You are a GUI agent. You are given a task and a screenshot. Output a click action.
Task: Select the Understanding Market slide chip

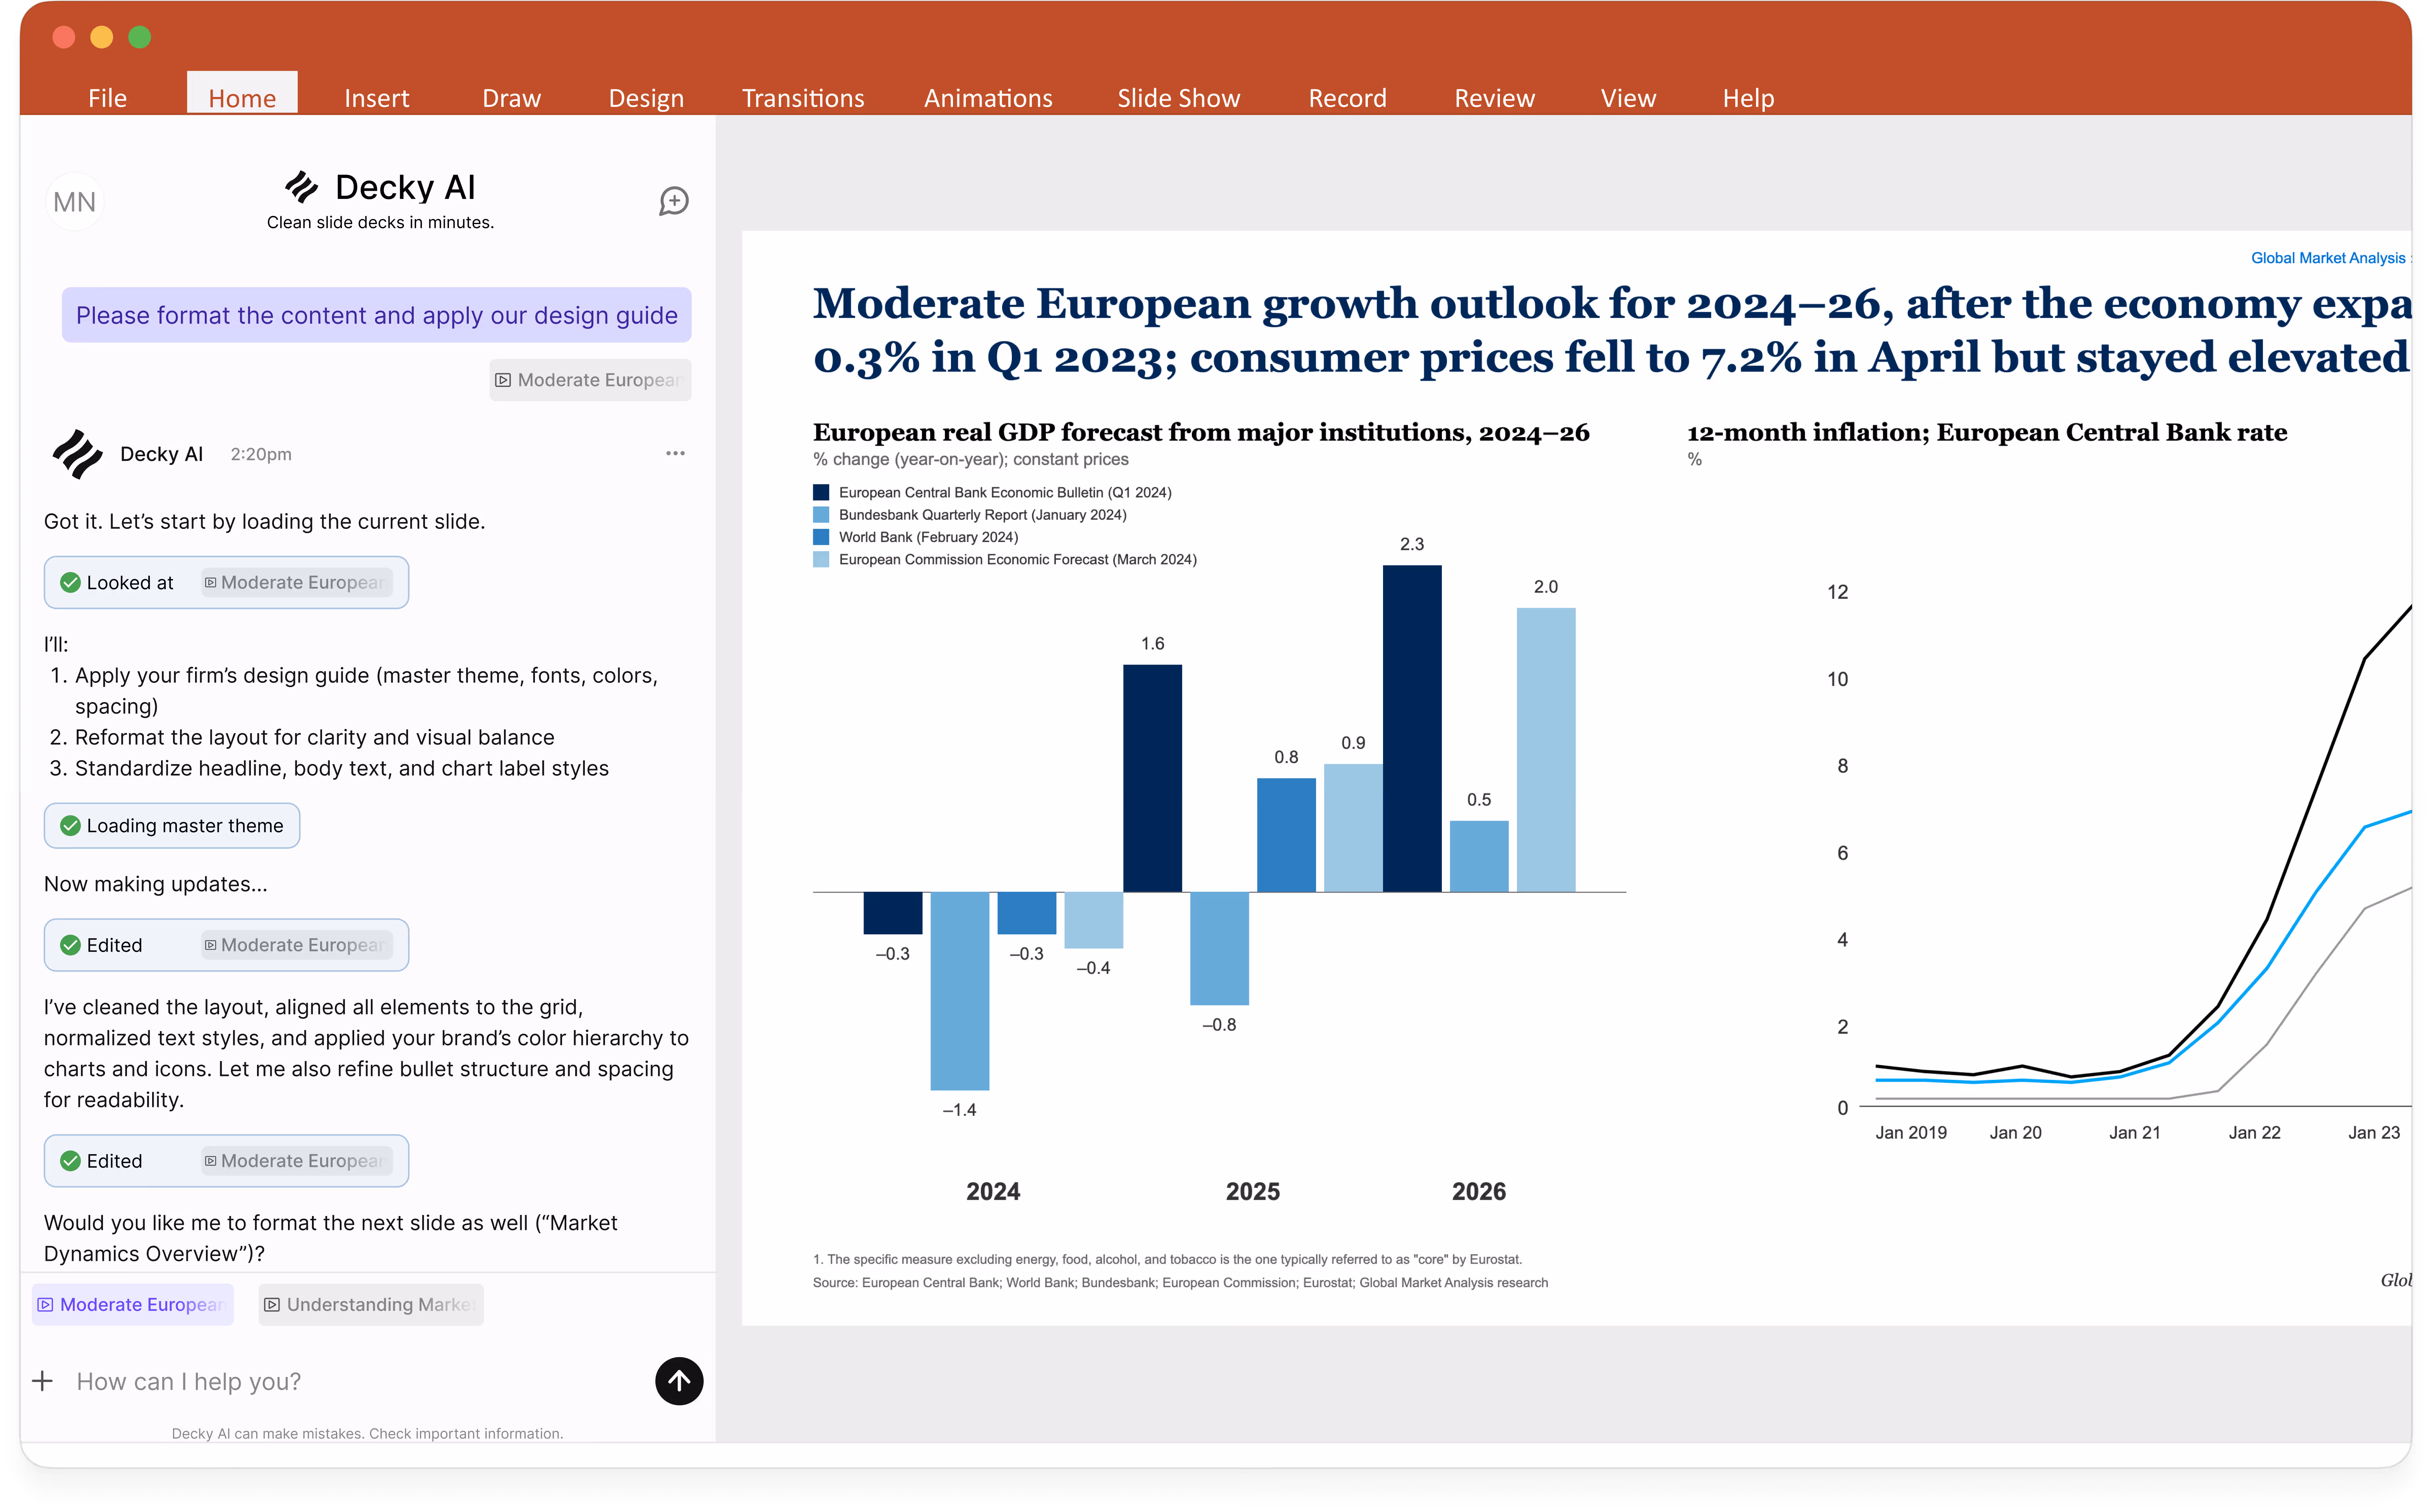370,1304
